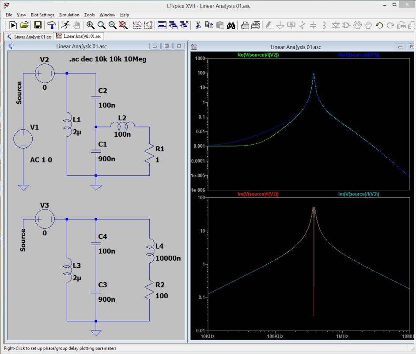This screenshot has height=354, width=416.
Task: Click the zoom-out magnifier with minus sign
Action: (x=113, y=25)
